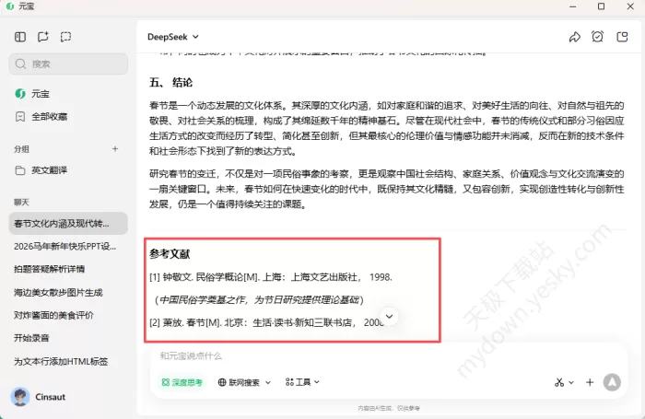Click the 元宝 app logo in title bar
This screenshot has width=645, height=419.
10,6
